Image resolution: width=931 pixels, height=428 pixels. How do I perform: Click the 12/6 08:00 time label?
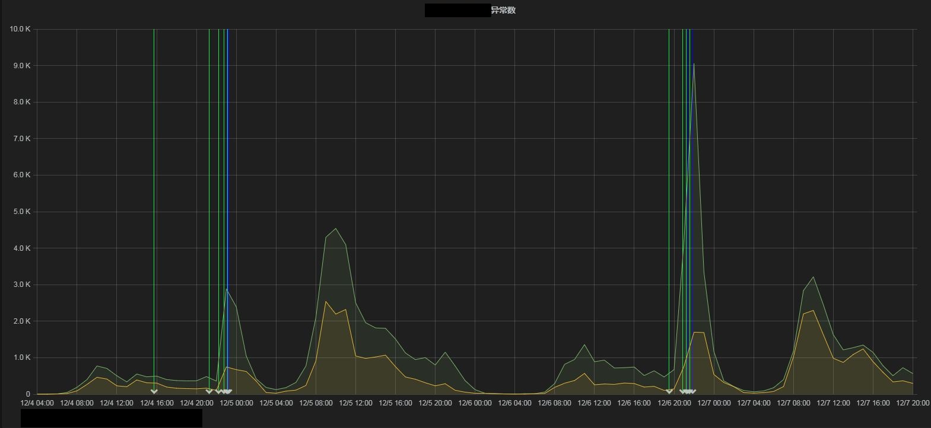point(554,403)
